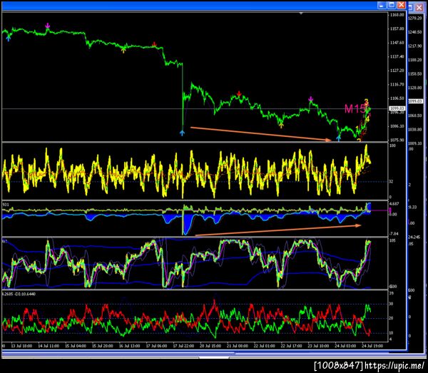Click the 14 Jul 11:00 time axis label
Screen dimensions: 428x373
(x=49, y=346)
